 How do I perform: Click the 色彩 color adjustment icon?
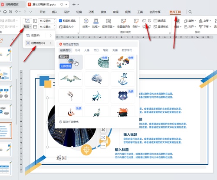pos(136,21)
